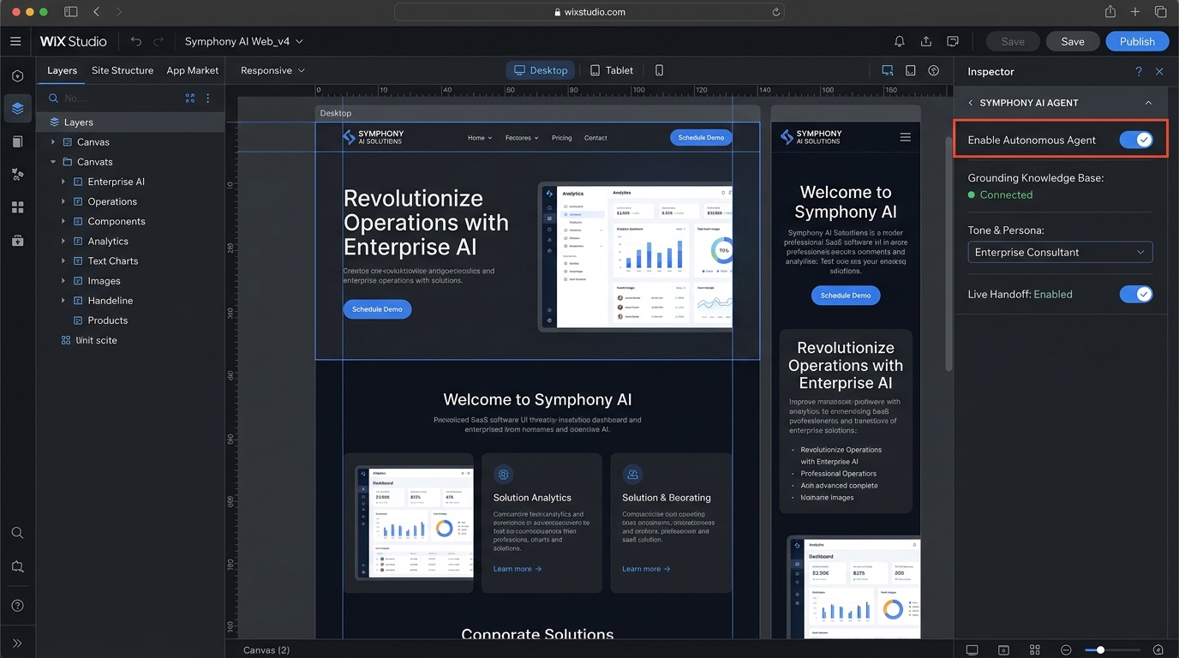Open a new Safari tab with plus

pos(1135,12)
